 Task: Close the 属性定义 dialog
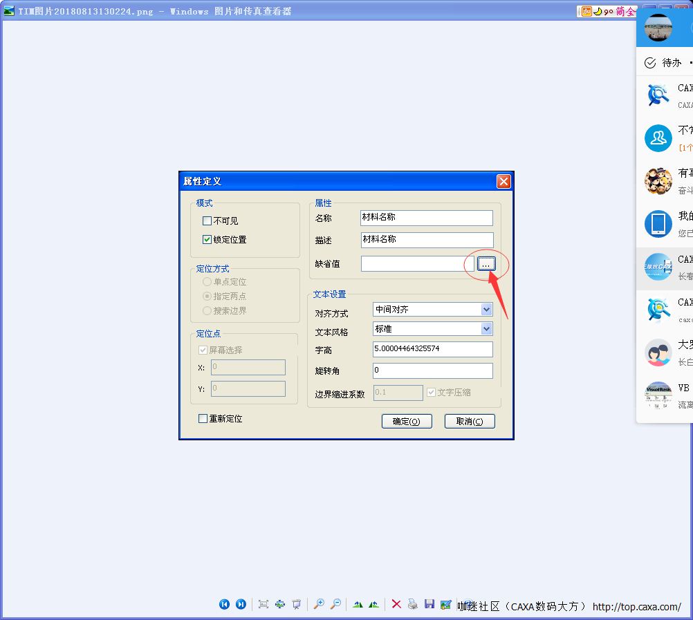click(503, 181)
